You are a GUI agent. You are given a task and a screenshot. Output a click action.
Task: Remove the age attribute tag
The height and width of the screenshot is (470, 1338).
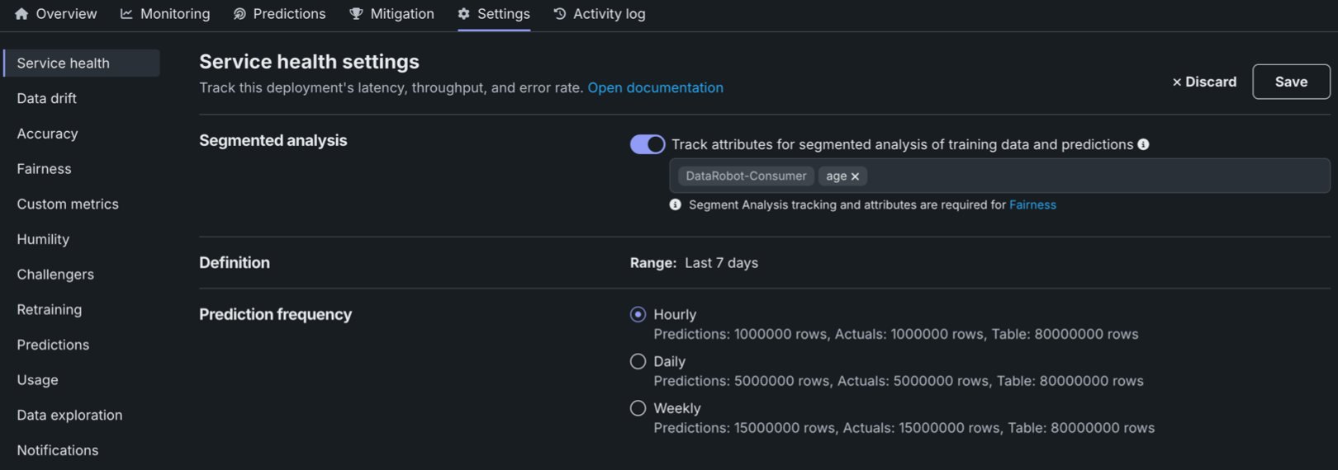click(855, 176)
